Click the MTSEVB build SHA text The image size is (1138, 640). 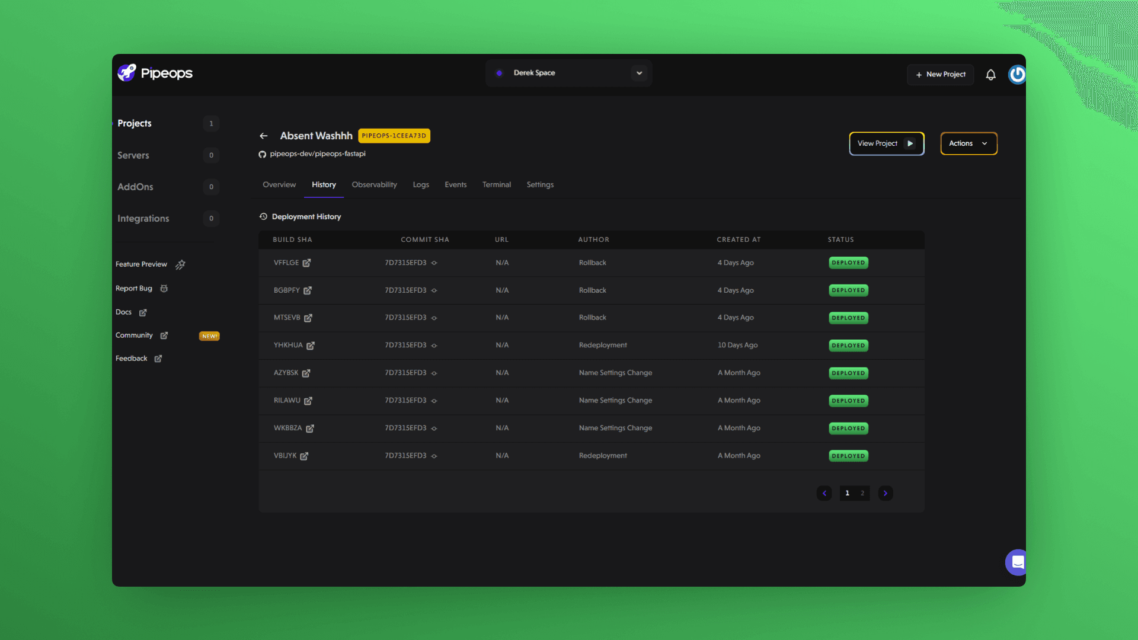pos(287,318)
